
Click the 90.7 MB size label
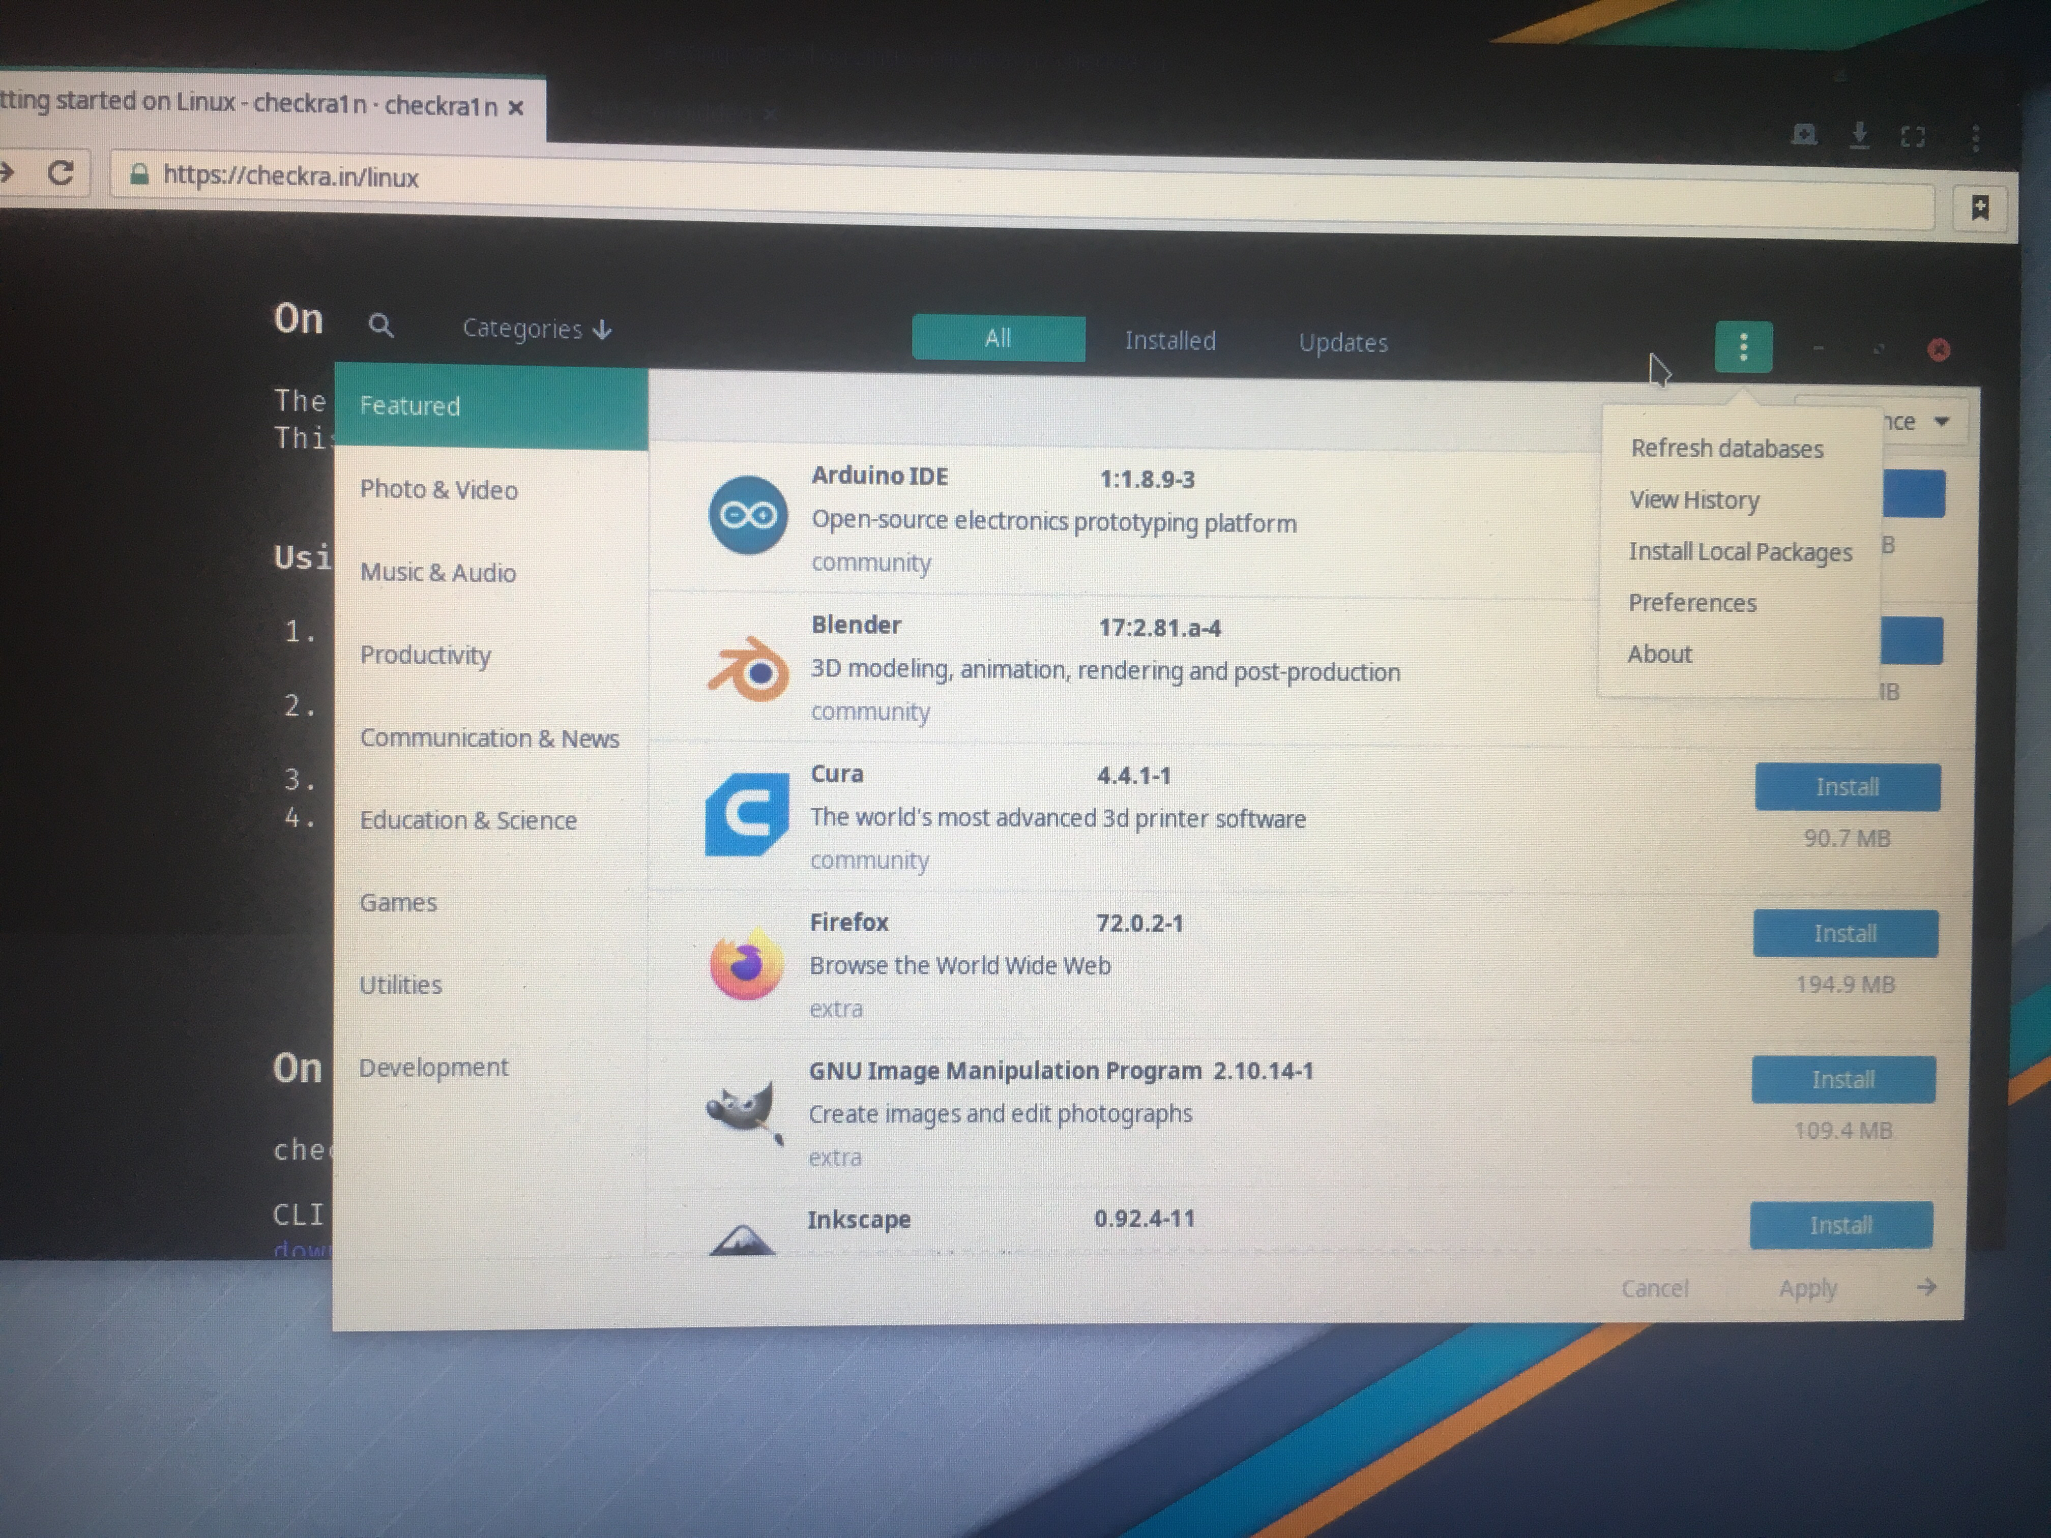tap(1846, 838)
